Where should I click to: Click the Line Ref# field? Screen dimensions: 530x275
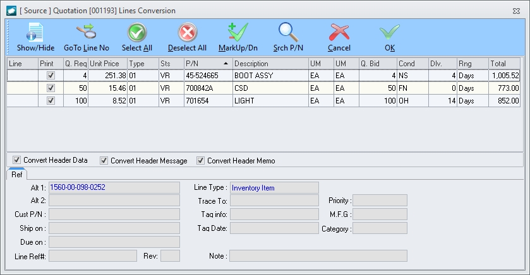(x=93, y=256)
